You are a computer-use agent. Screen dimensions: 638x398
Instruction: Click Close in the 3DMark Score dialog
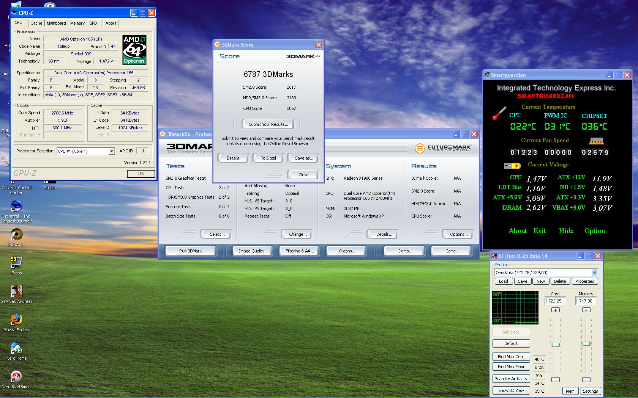point(303,175)
